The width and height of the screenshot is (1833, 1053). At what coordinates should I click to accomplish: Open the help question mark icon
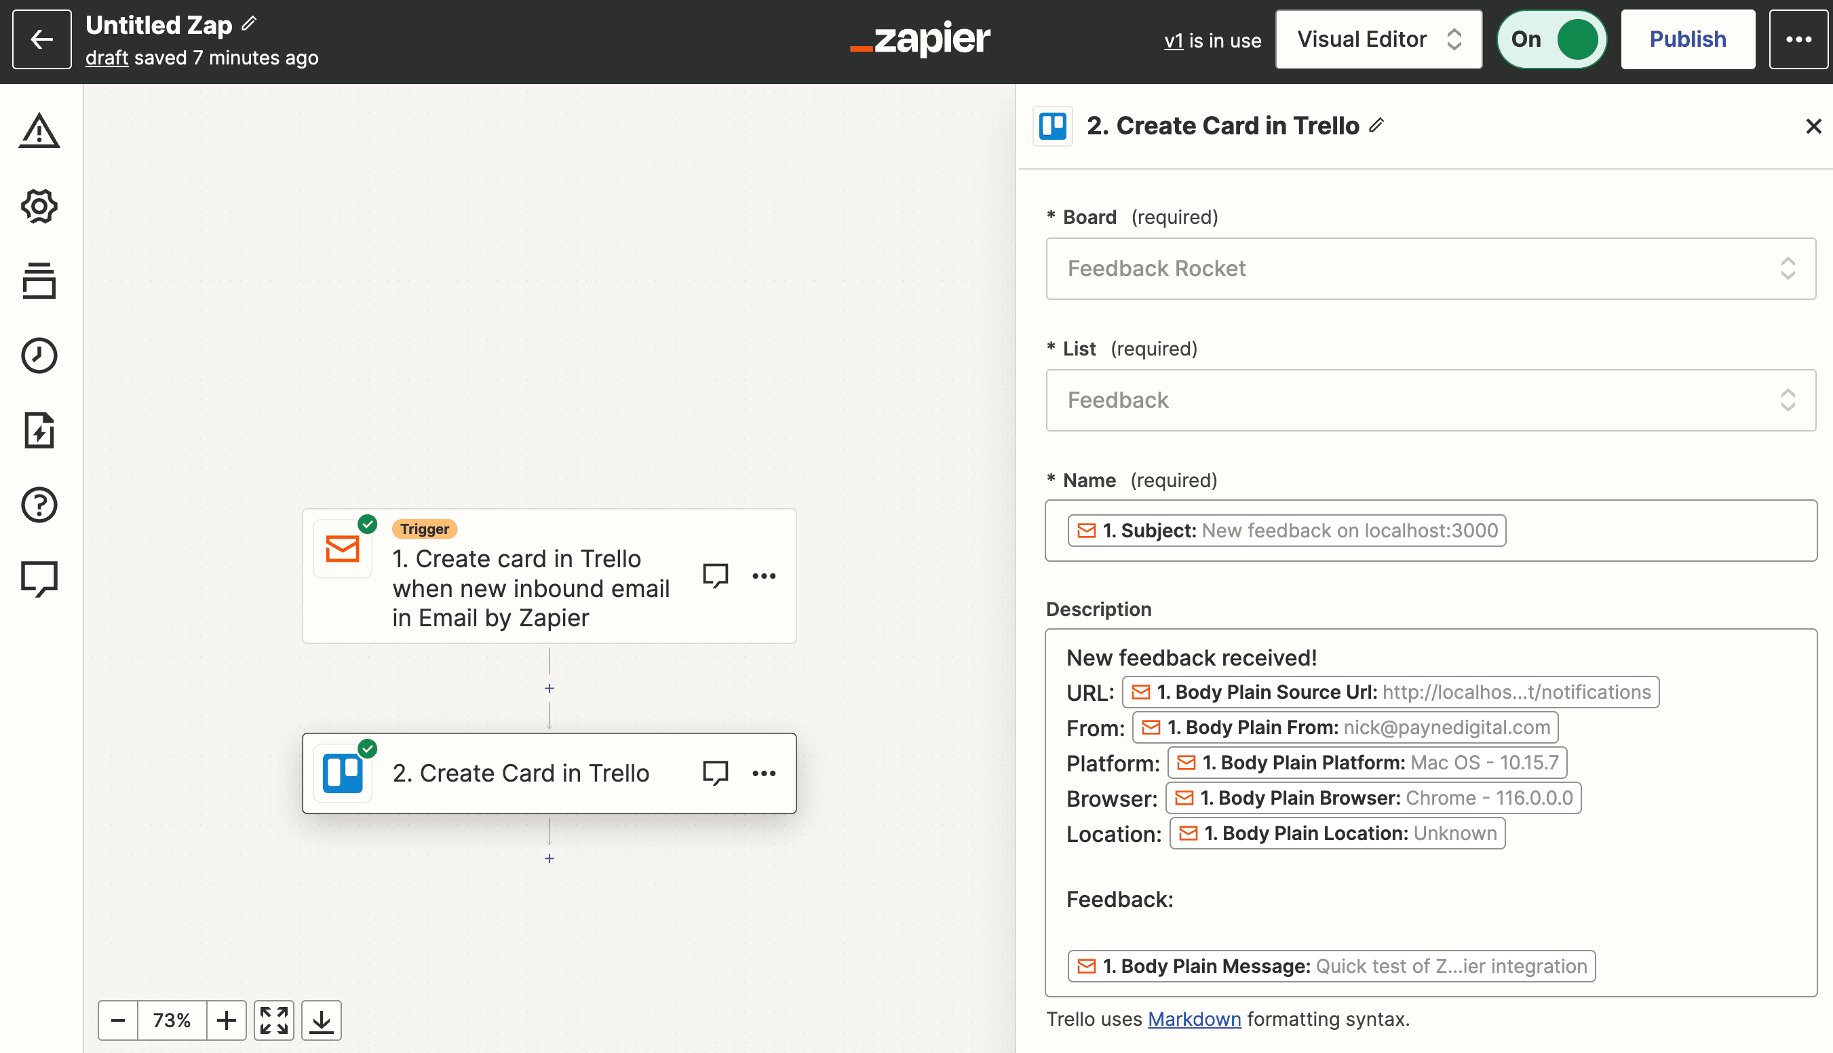tap(39, 505)
